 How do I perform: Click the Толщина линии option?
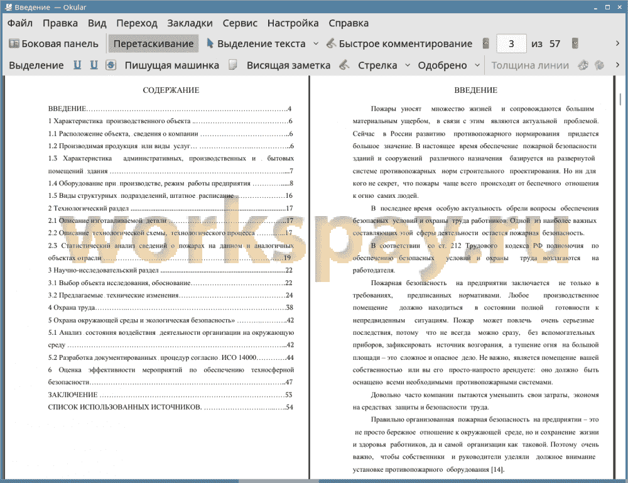point(530,65)
